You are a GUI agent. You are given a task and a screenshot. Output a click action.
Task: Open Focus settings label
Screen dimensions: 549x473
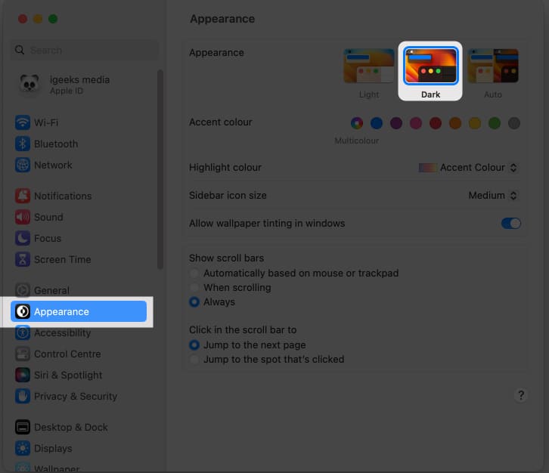click(x=48, y=238)
